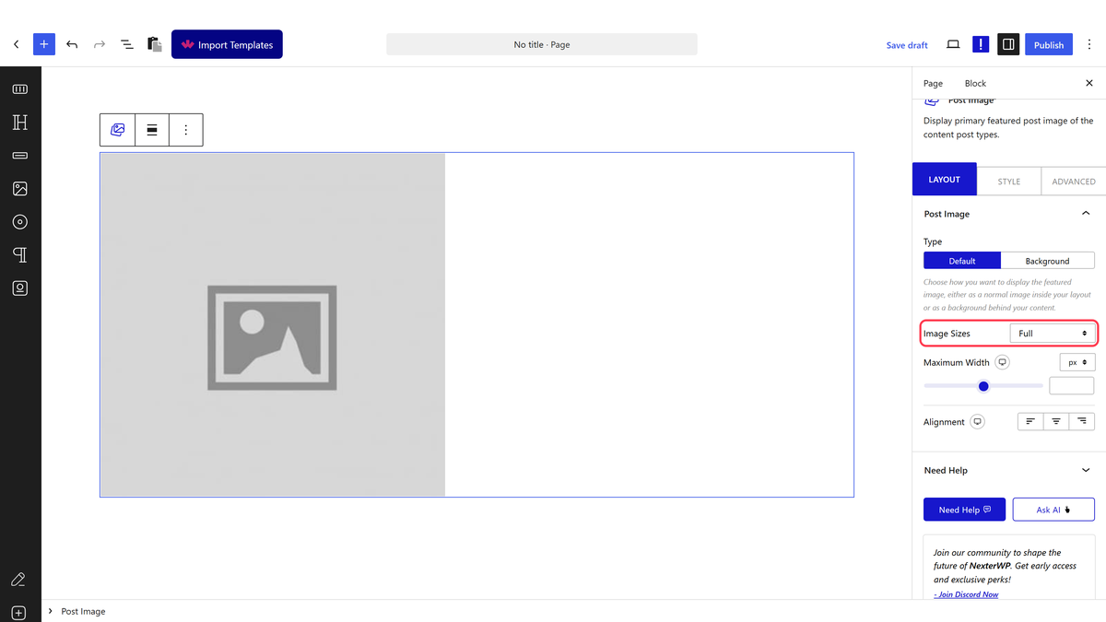This screenshot has width=1106, height=622.
Task: Click the Post Image block type icon in block toolbar
Action: tap(118, 130)
